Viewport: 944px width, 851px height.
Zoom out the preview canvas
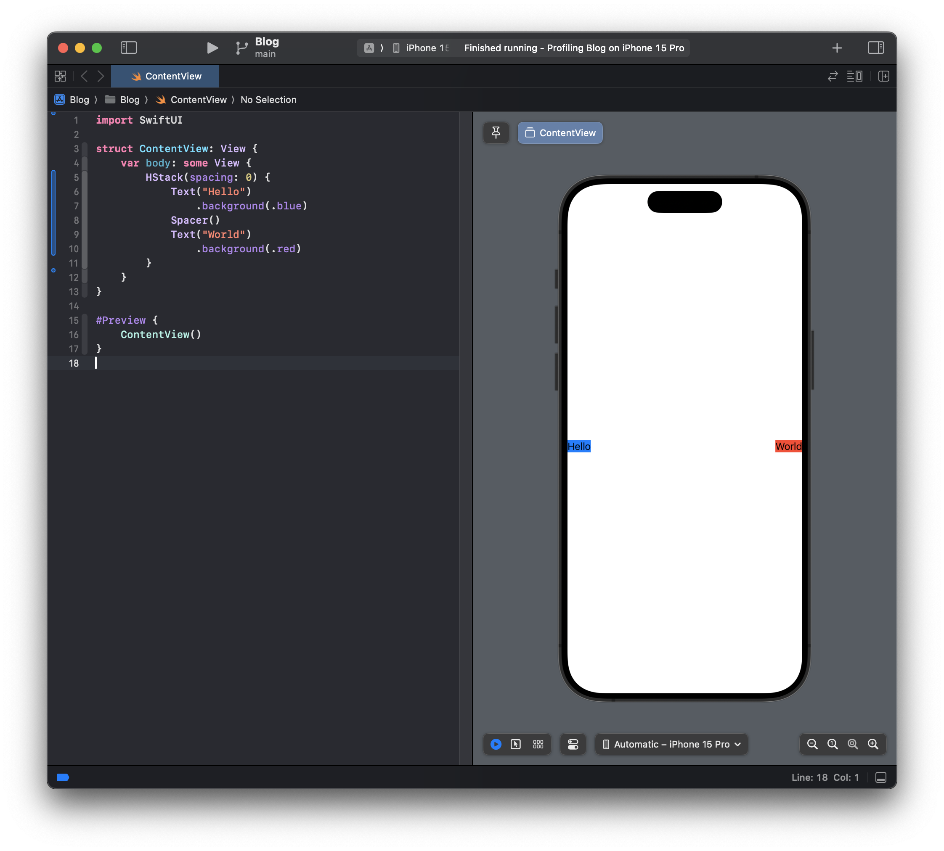coord(812,744)
